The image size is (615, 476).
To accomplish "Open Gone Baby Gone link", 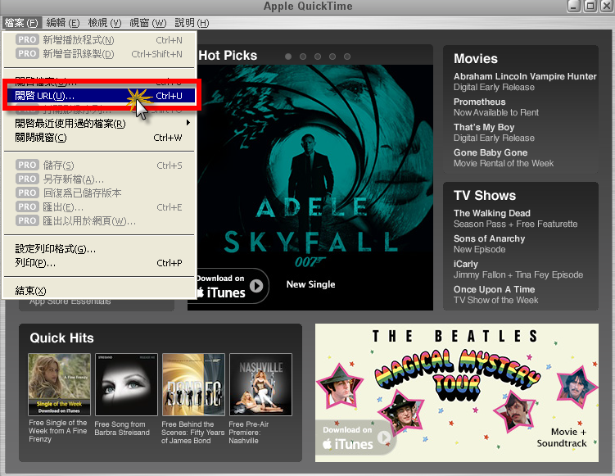I will click(491, 152).
